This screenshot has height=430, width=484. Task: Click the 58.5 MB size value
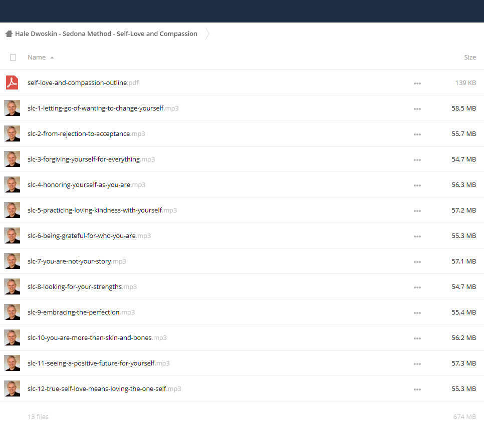463,108
